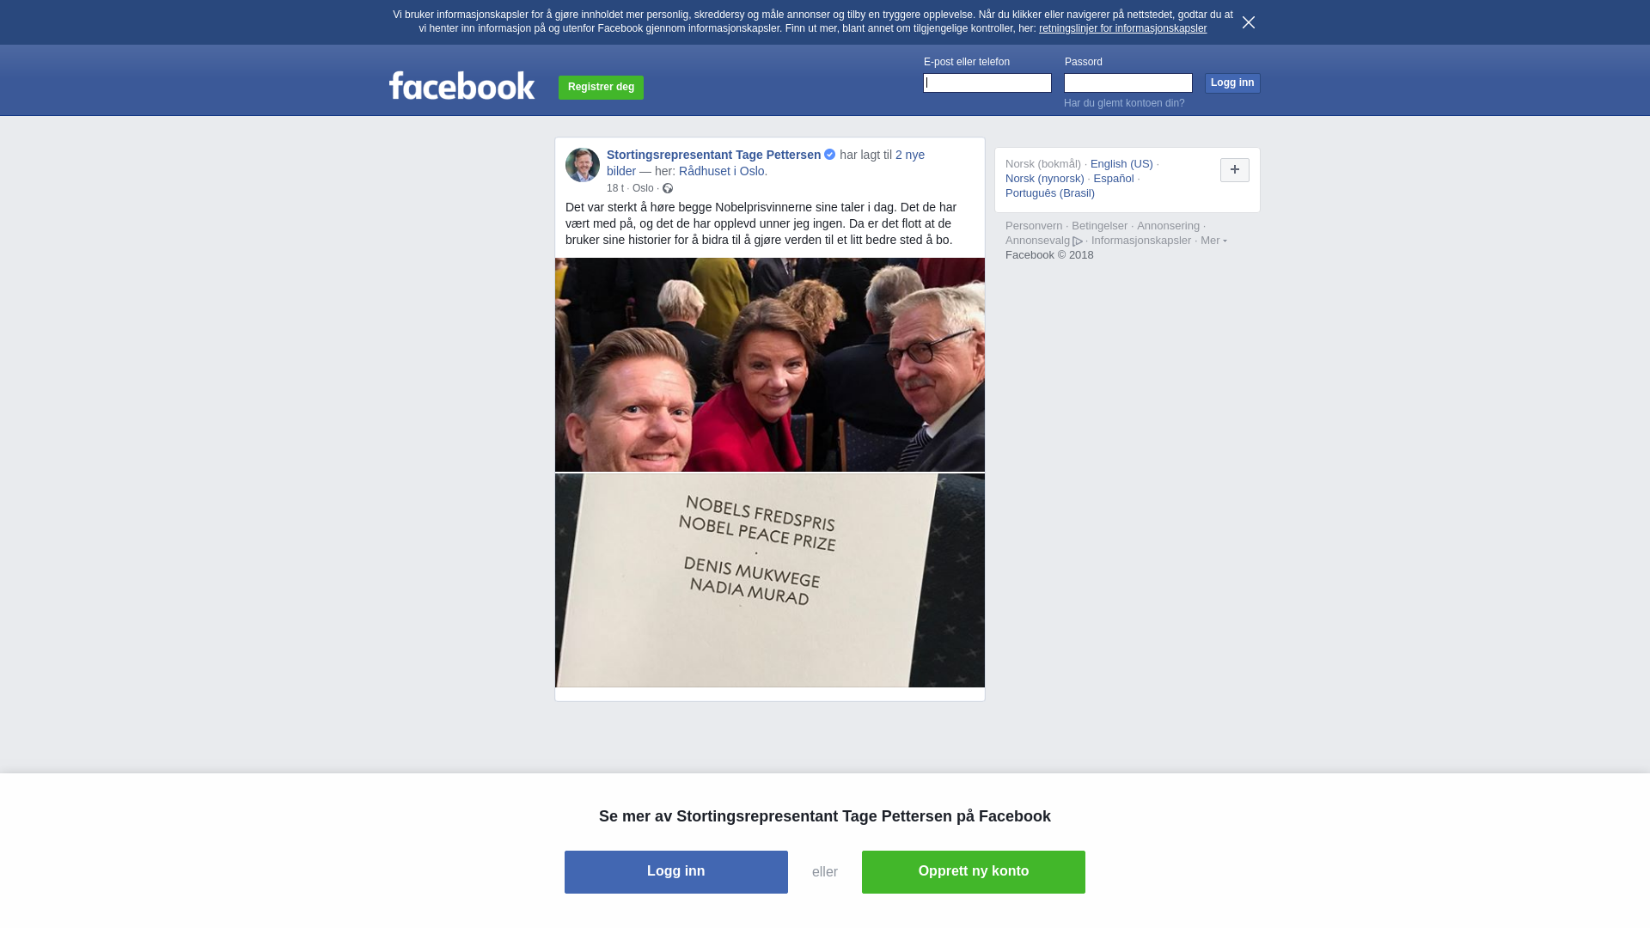
Task: Focus the E-post eller telefon field
Action: coord(987,82)
